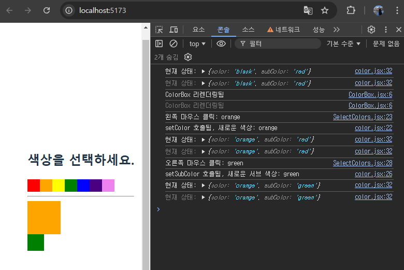Click 'setSubColor 호출됨' log message
The image size is (404, 270).
click(x=232, y=174)
